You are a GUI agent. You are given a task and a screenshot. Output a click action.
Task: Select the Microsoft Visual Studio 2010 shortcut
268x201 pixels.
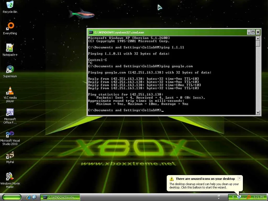(10, 138)
